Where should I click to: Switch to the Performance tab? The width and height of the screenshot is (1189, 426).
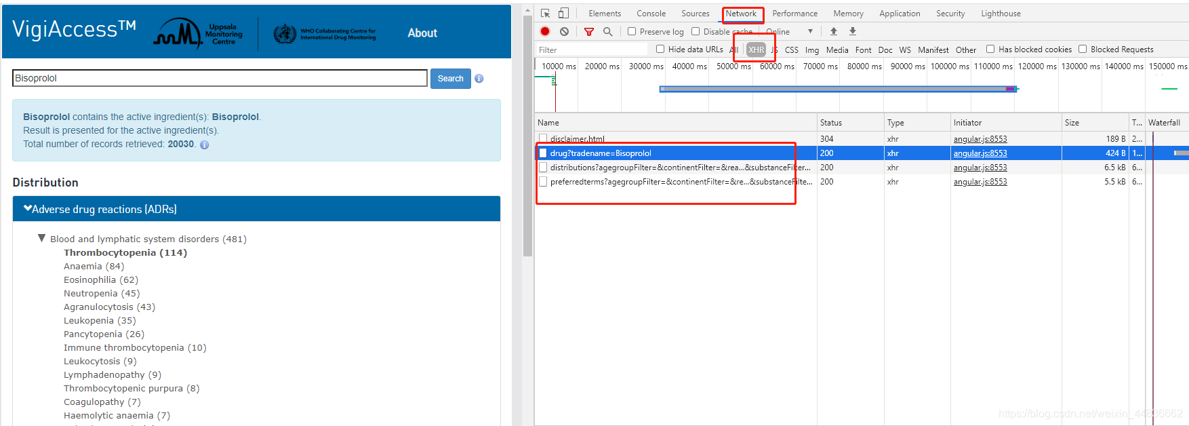click(795, 14)
